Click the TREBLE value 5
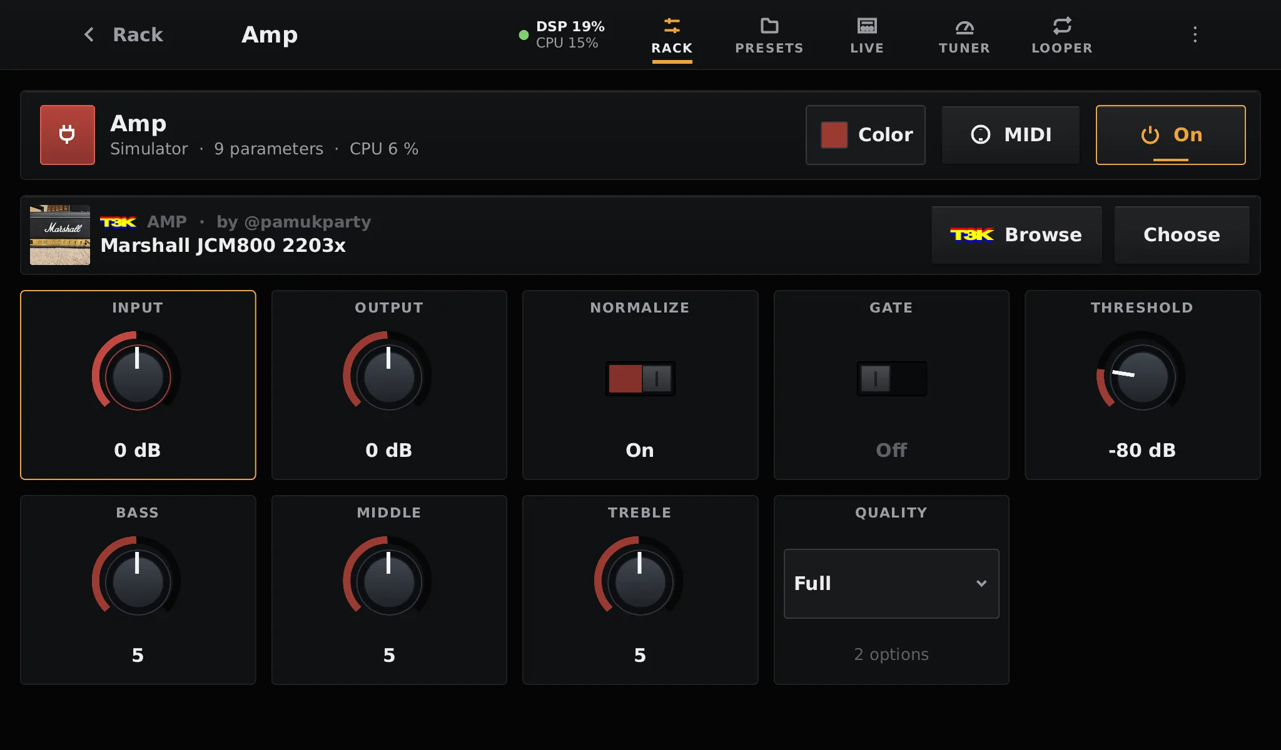Image resolution: width=1281 pixels, height=750 pixels. pyautogui.click(x=640, y=655)
